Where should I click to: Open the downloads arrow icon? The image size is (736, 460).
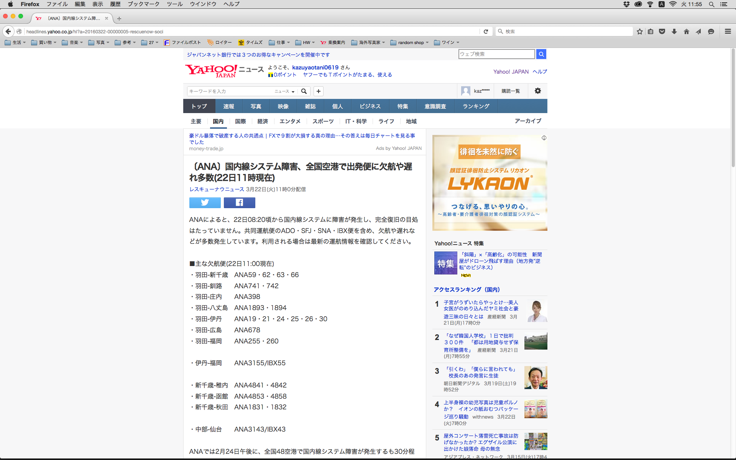pyautogui.click(x=674, y=31)
